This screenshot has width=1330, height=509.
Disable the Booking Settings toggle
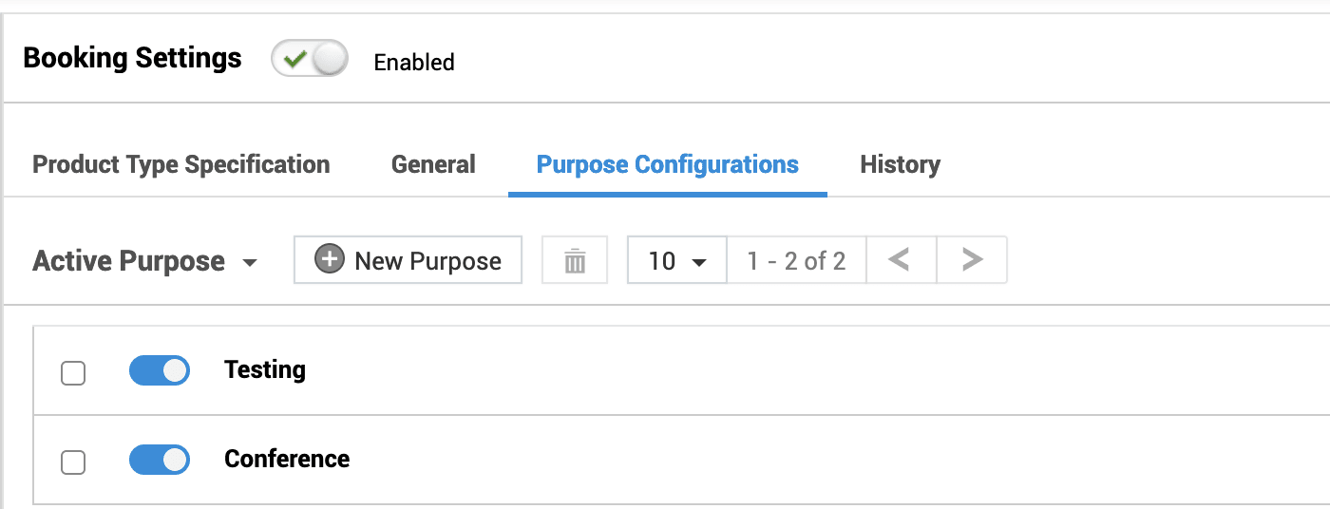tap(310, 60)
